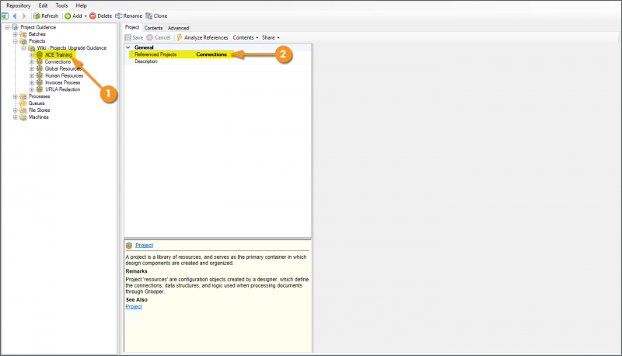Expand the File Stores folder

pos(15,110)
